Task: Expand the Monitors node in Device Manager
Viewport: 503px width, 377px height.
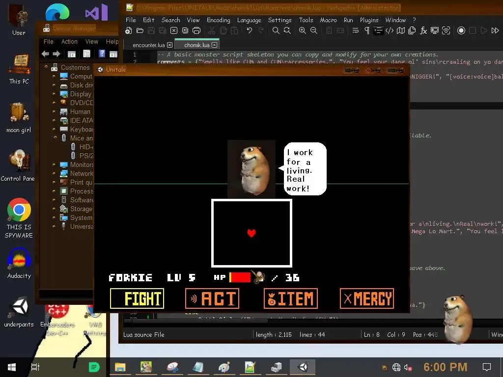Action: coord(54,164)
